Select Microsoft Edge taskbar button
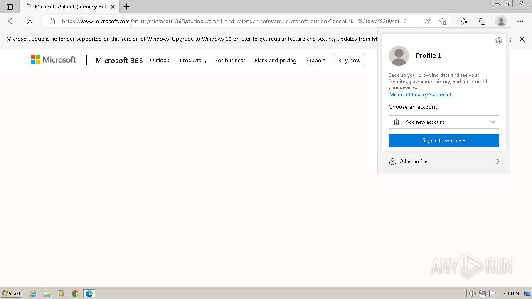The height and width of the screenshot is (299, 532). (89, 294)
